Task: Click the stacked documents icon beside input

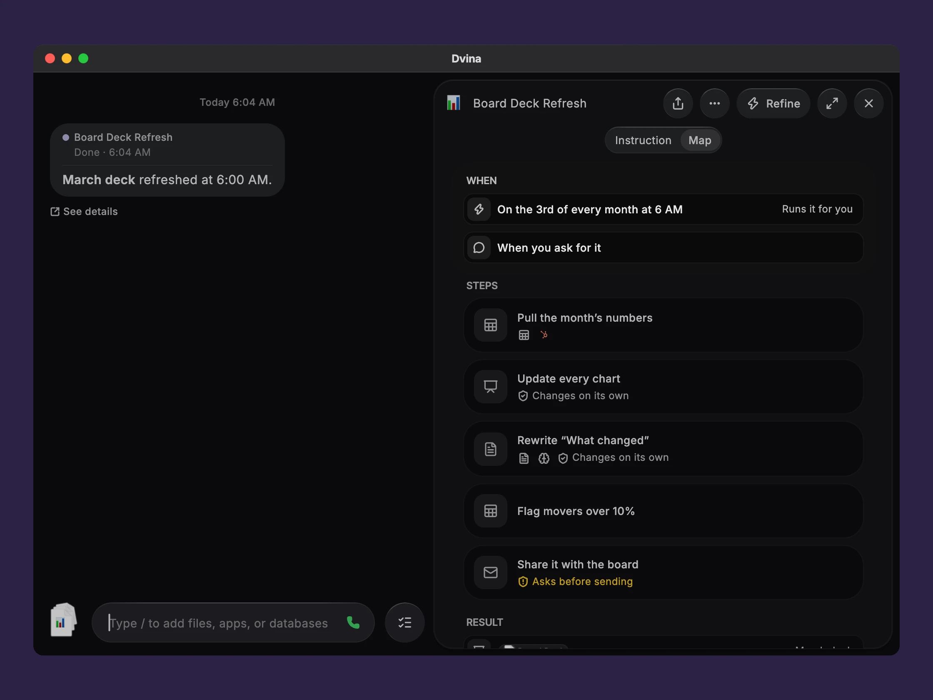Action: point(63,620)
